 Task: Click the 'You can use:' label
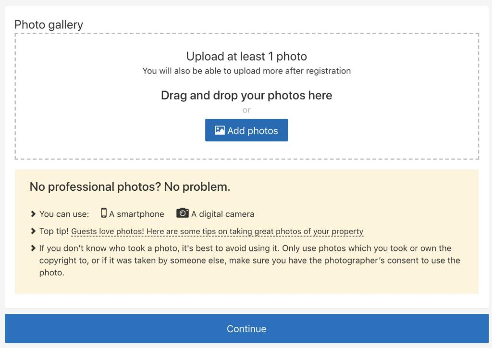[64, 214]
